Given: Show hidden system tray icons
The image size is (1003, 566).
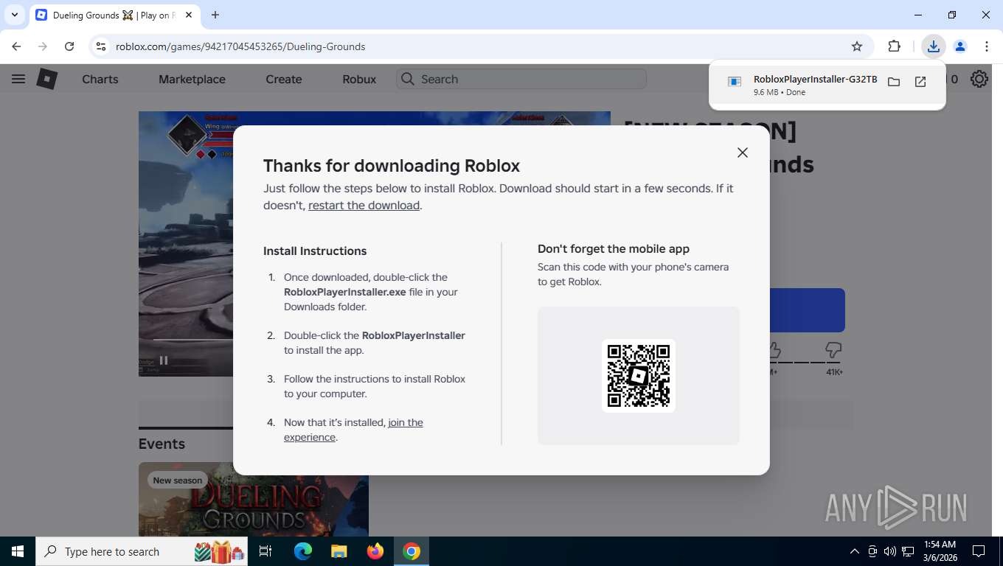Looking at the screenshot, I should tap(855, 551).
